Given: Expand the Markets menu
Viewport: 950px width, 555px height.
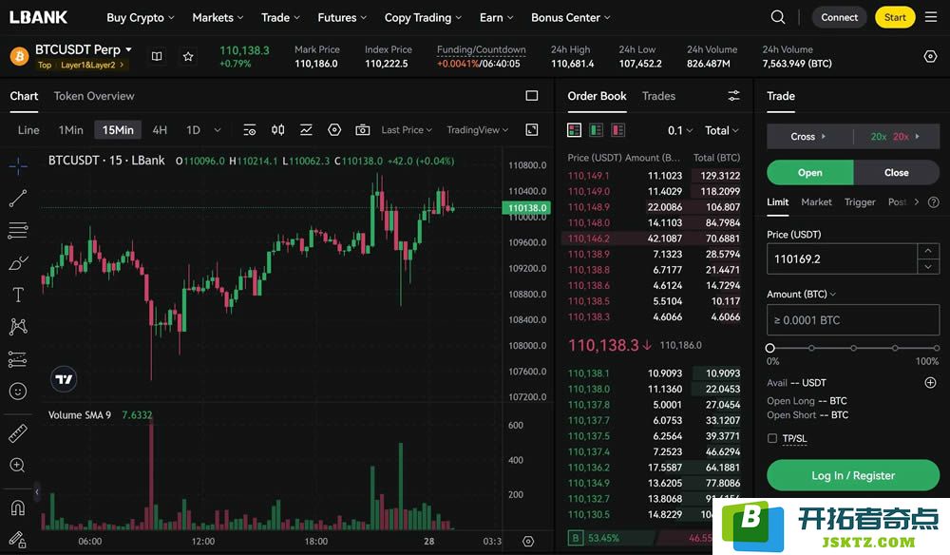Looking at the screenshot, I should click(x=218, y=17).
